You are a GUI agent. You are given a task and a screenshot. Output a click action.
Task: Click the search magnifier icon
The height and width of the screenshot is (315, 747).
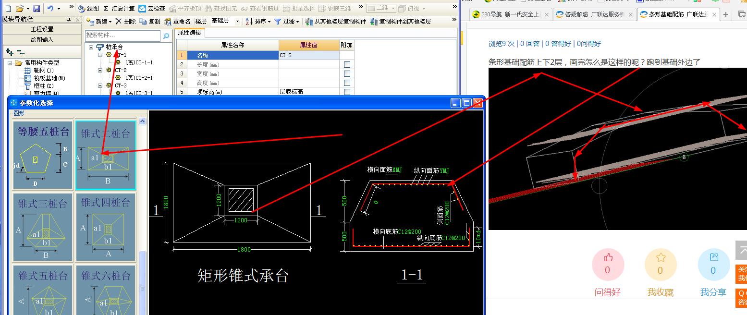[166, 36]
